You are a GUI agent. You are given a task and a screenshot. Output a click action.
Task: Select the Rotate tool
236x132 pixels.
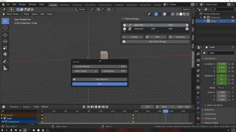pos(5,41)
